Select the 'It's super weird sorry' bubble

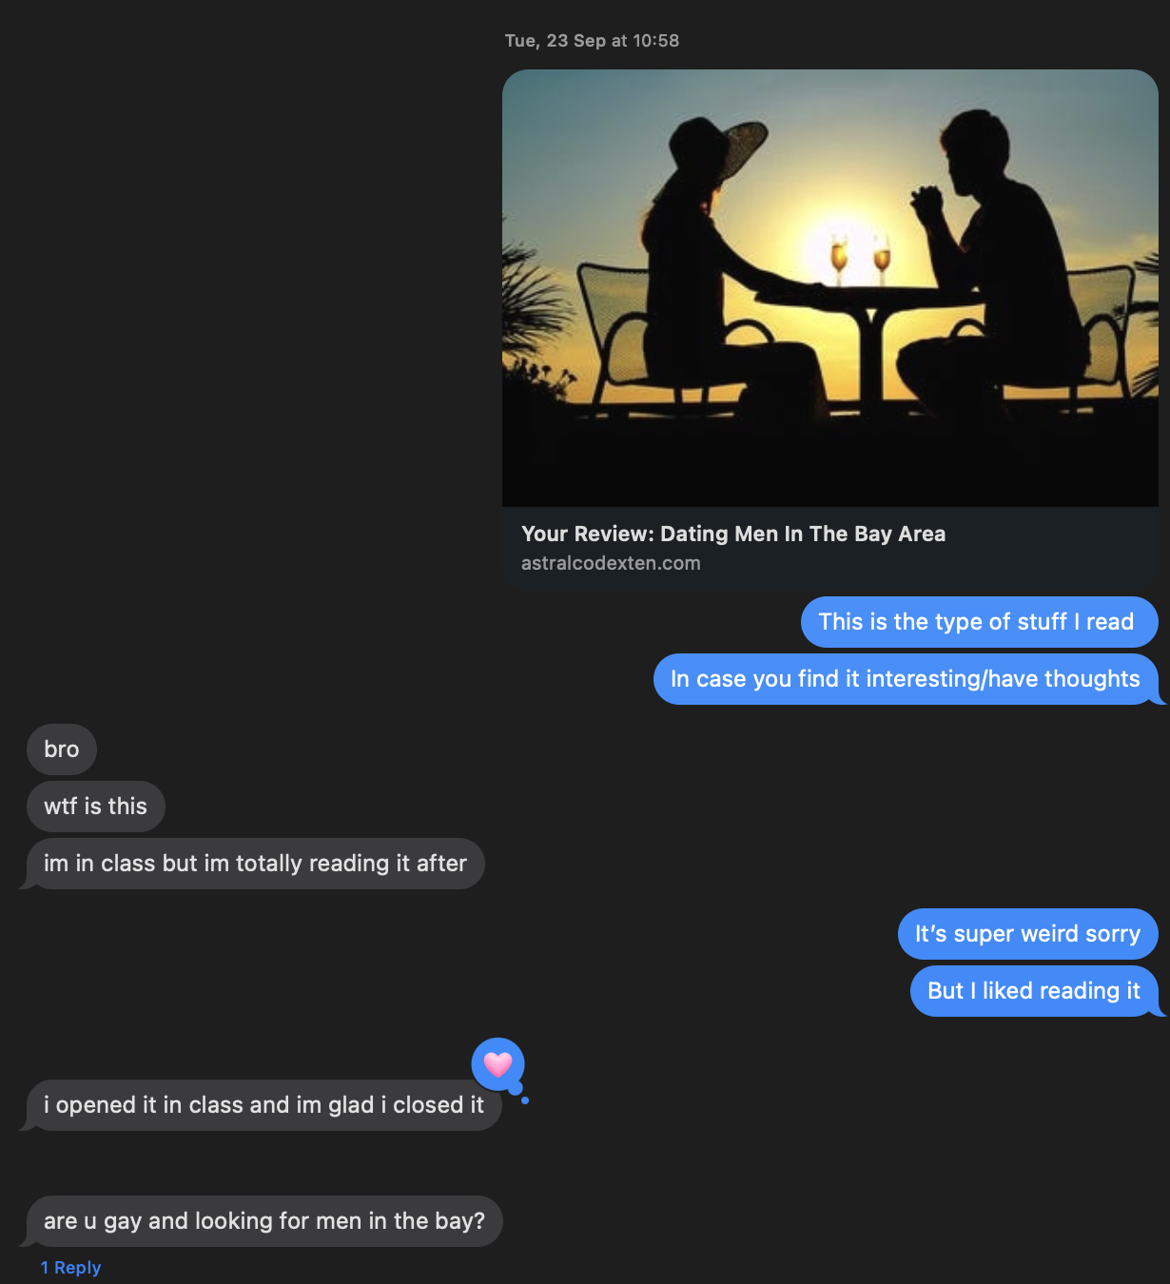pyautogui.click(x=1027, y=934)
